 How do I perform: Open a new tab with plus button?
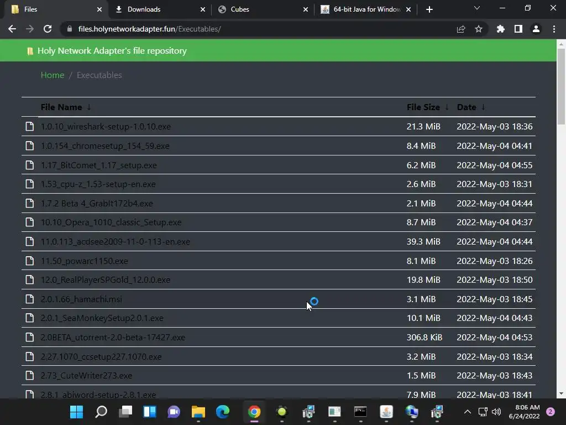(x=429, y=9)
